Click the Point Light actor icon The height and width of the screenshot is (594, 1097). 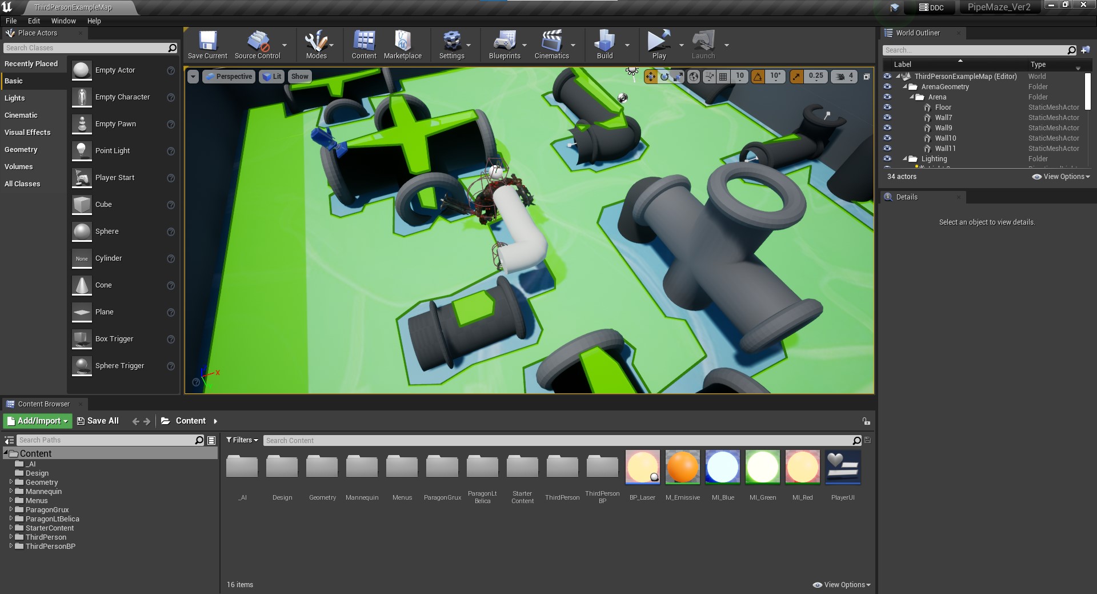(x=82, y=151)
